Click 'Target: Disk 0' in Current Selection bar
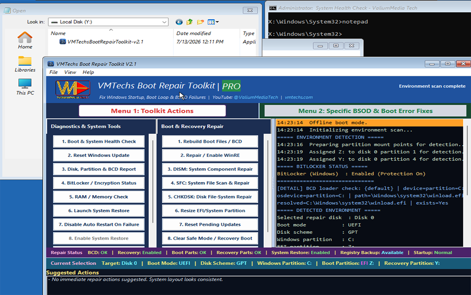The height and width of the screenshot is (295, 471). pyautogui.click(x=119, y=263)
